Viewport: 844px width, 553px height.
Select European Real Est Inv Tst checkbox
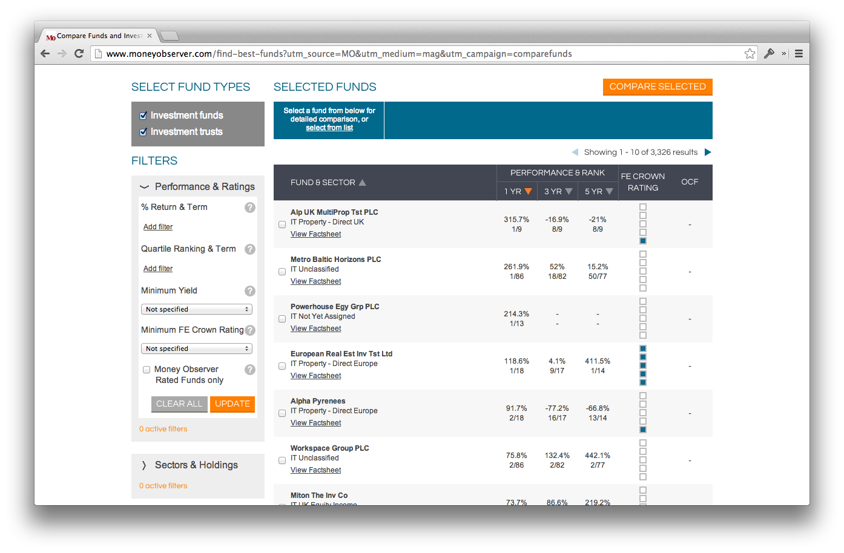[x=282, y=366]
